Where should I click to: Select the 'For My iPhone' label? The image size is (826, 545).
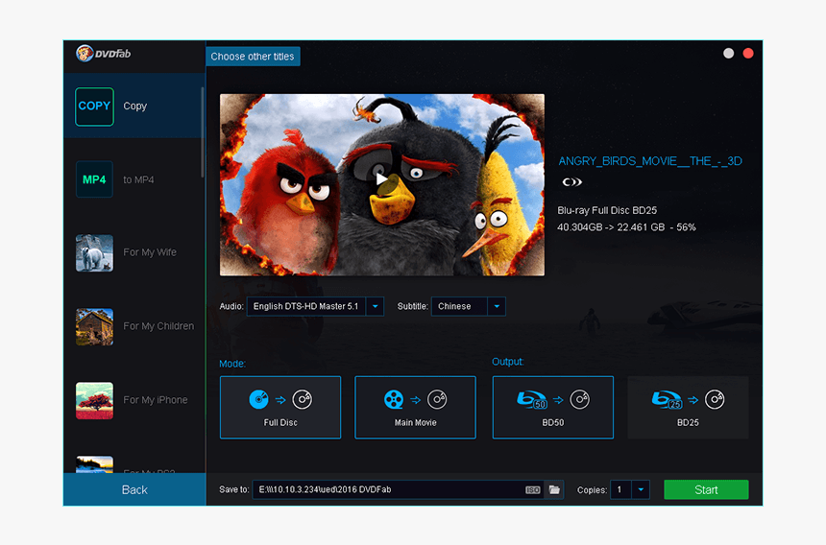tap(156, 400)
